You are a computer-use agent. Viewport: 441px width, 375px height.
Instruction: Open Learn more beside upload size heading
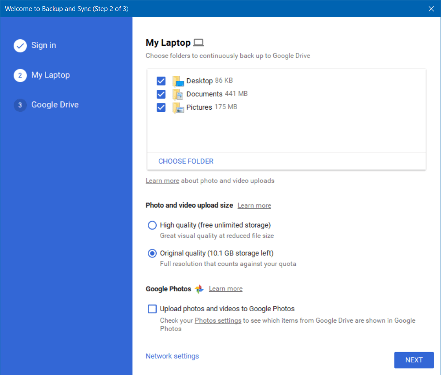coord(254,206)
